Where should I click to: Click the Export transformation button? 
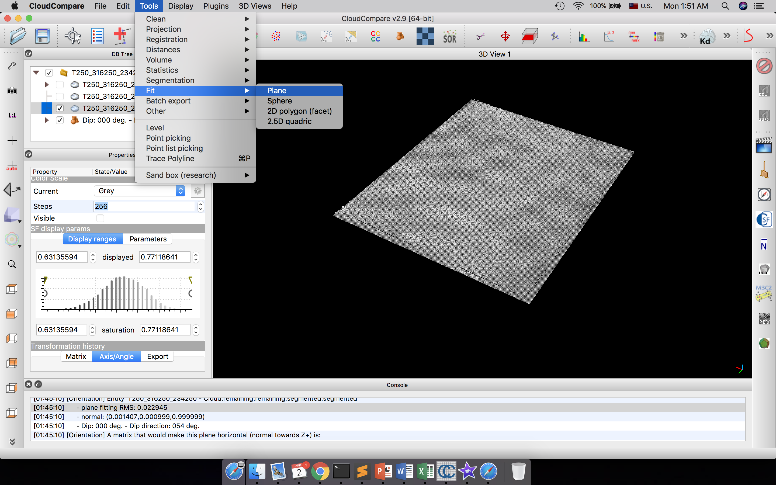(x=157, y=356)
